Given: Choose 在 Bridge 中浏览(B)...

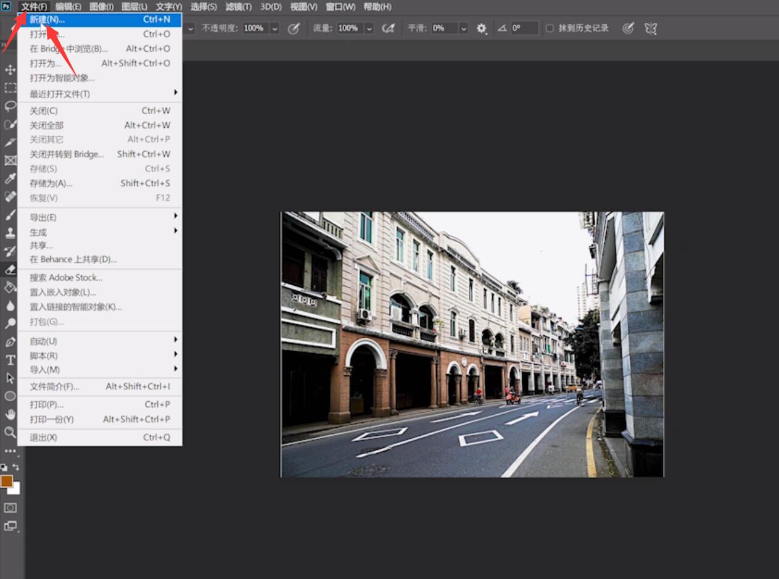Looking at the screenshot, I should tap(100, 49).
